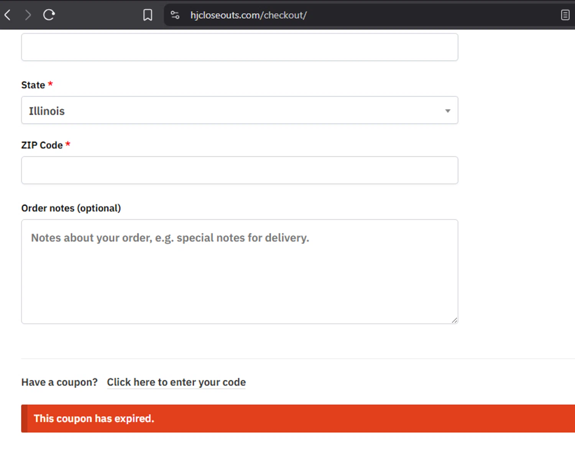The width and height of the screenshot is (575, 452).
Task: Open reader mode icon in address bar
Action: (x=565, y=15)
